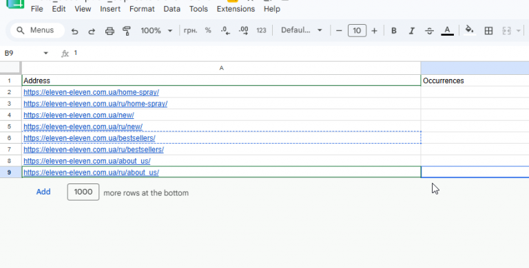
Task: Open the Edit menu
Action: click(59, 9)
